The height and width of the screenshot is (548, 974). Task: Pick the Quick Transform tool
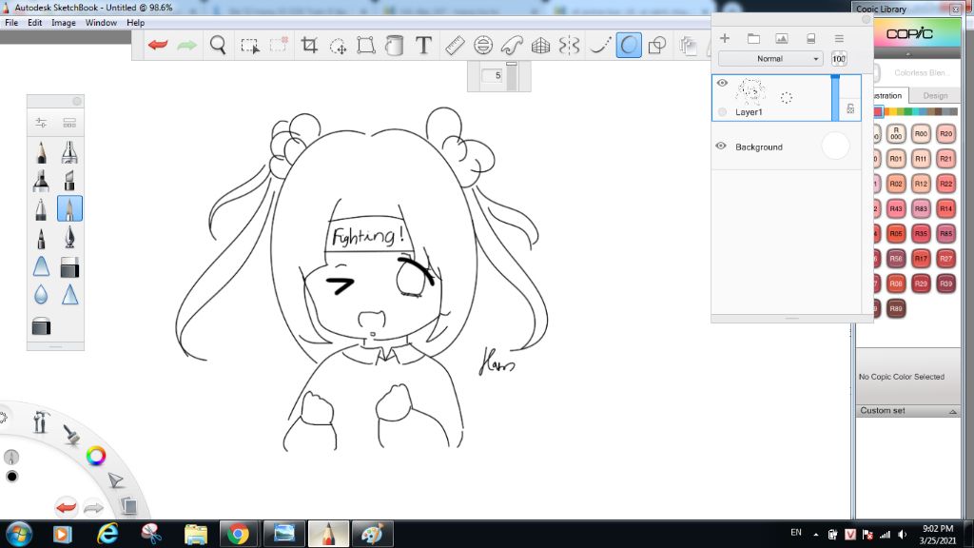pos(338,46)
